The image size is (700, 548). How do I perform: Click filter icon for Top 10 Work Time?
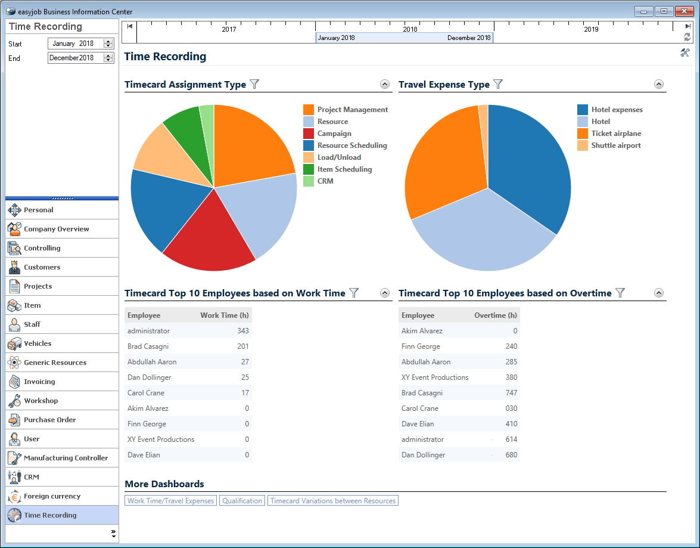tap(354, 293)
